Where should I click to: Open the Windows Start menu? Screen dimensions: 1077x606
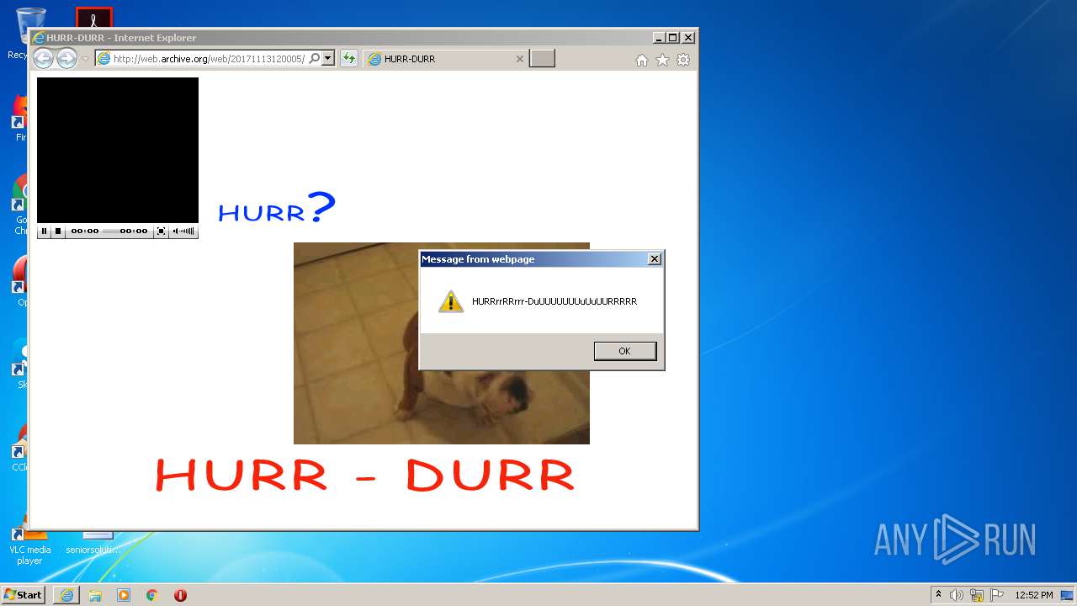click(24, 594)
